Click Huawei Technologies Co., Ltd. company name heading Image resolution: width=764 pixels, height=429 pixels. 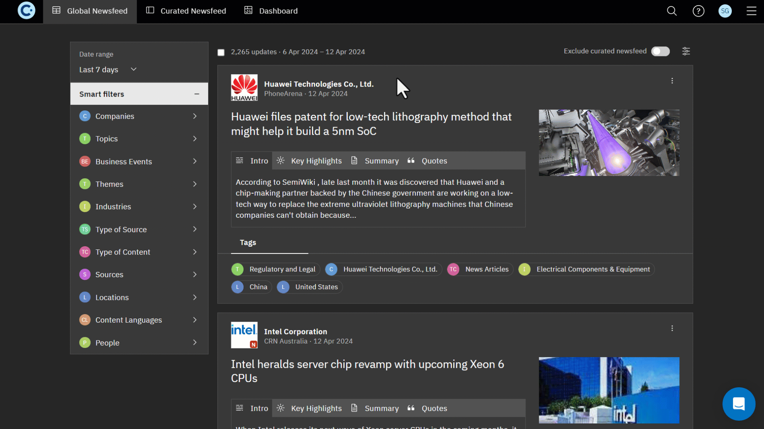[x=319, y=84]
